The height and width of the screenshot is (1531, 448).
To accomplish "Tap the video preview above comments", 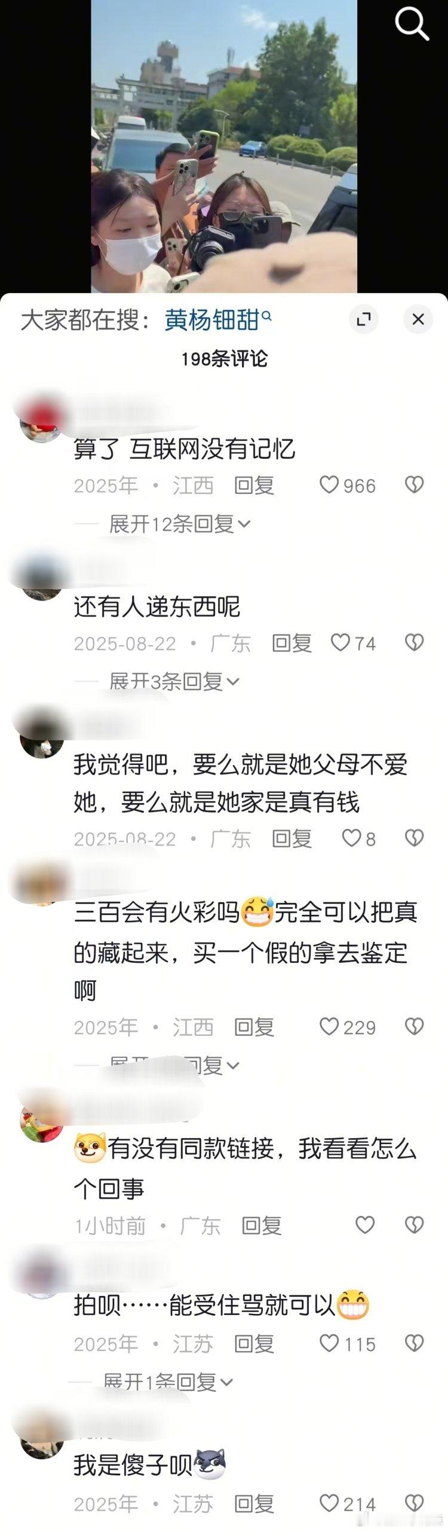I will tap(224, 147).
